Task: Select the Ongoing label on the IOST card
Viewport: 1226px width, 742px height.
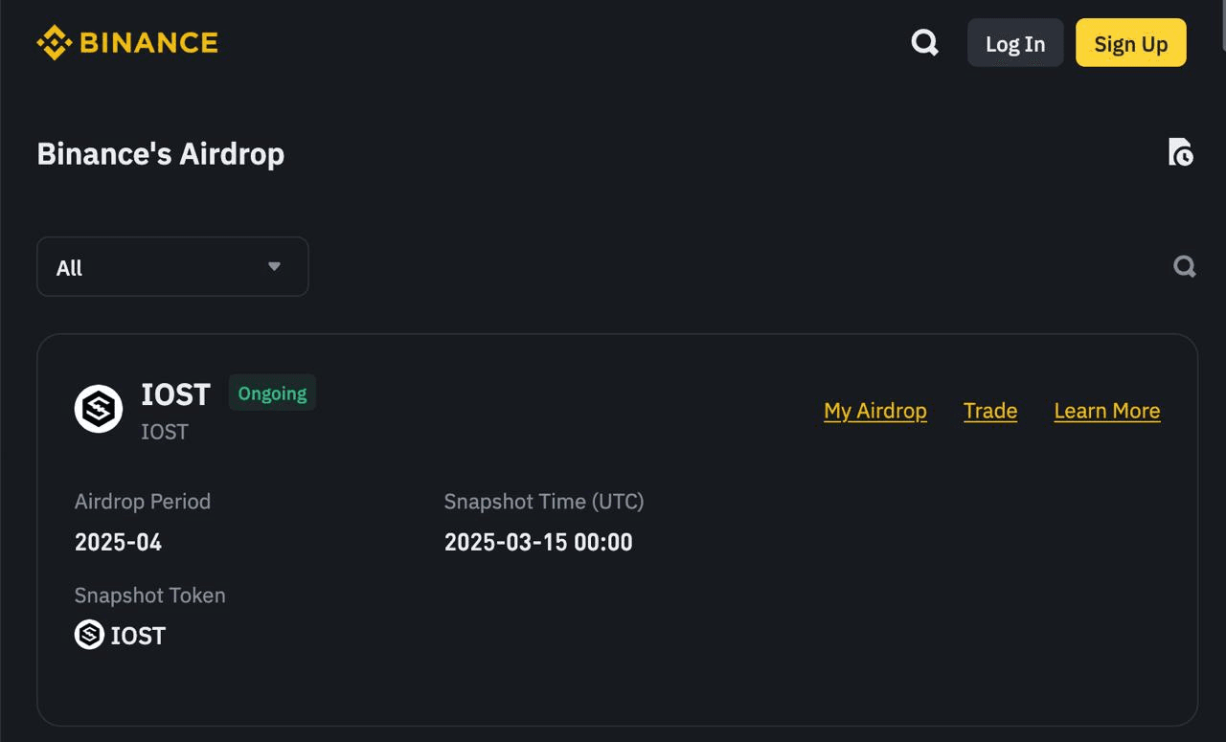Action: [x=272, y=393]
